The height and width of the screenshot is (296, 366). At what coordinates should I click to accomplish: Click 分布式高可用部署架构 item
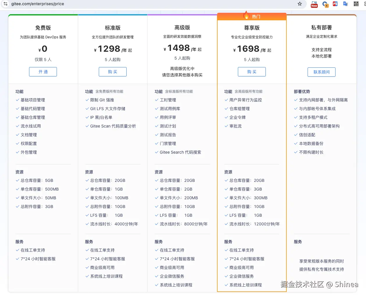(319, 126)
